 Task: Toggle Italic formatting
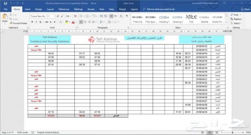pyautogui.click(x=36, y=22)
